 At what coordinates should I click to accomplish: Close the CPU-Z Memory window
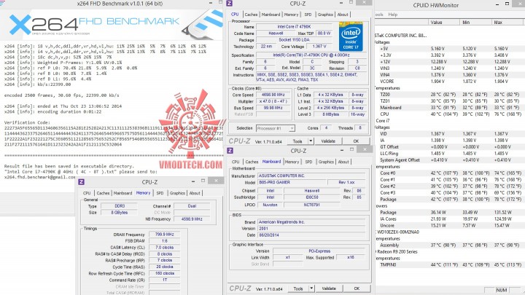tap(216, 181)
